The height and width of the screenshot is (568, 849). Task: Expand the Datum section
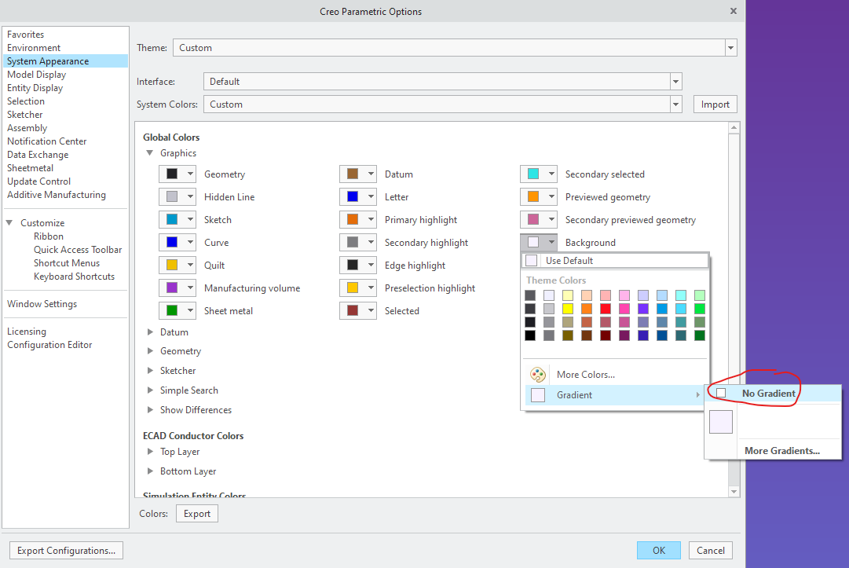150,332
